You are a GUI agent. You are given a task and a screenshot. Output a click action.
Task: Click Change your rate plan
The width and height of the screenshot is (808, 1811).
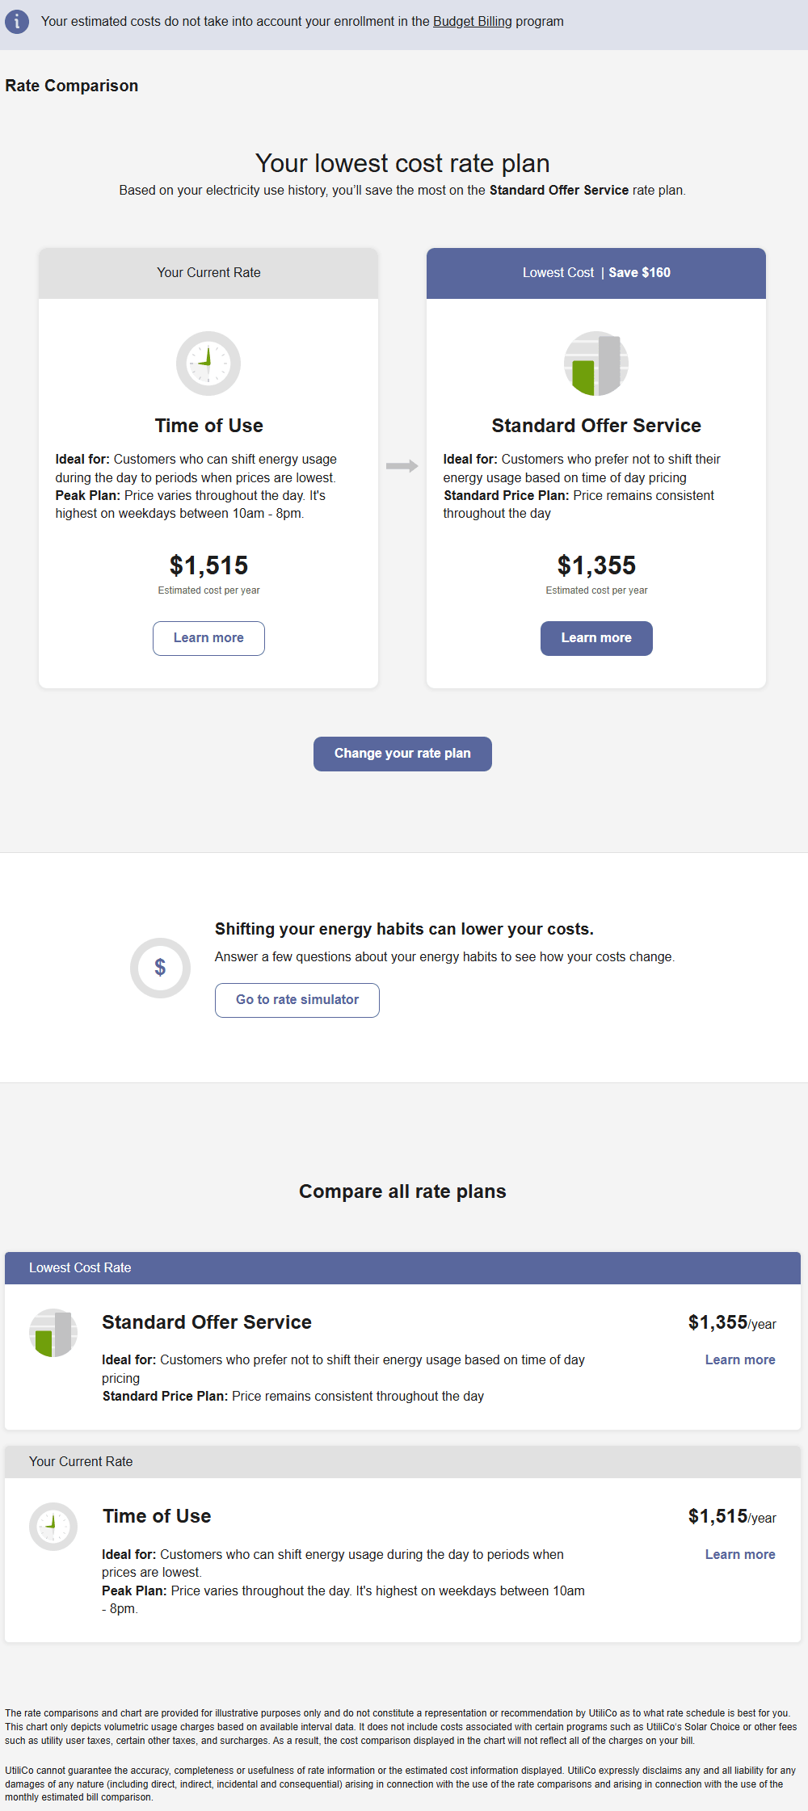pyautogui.click(x=402, y=753)
